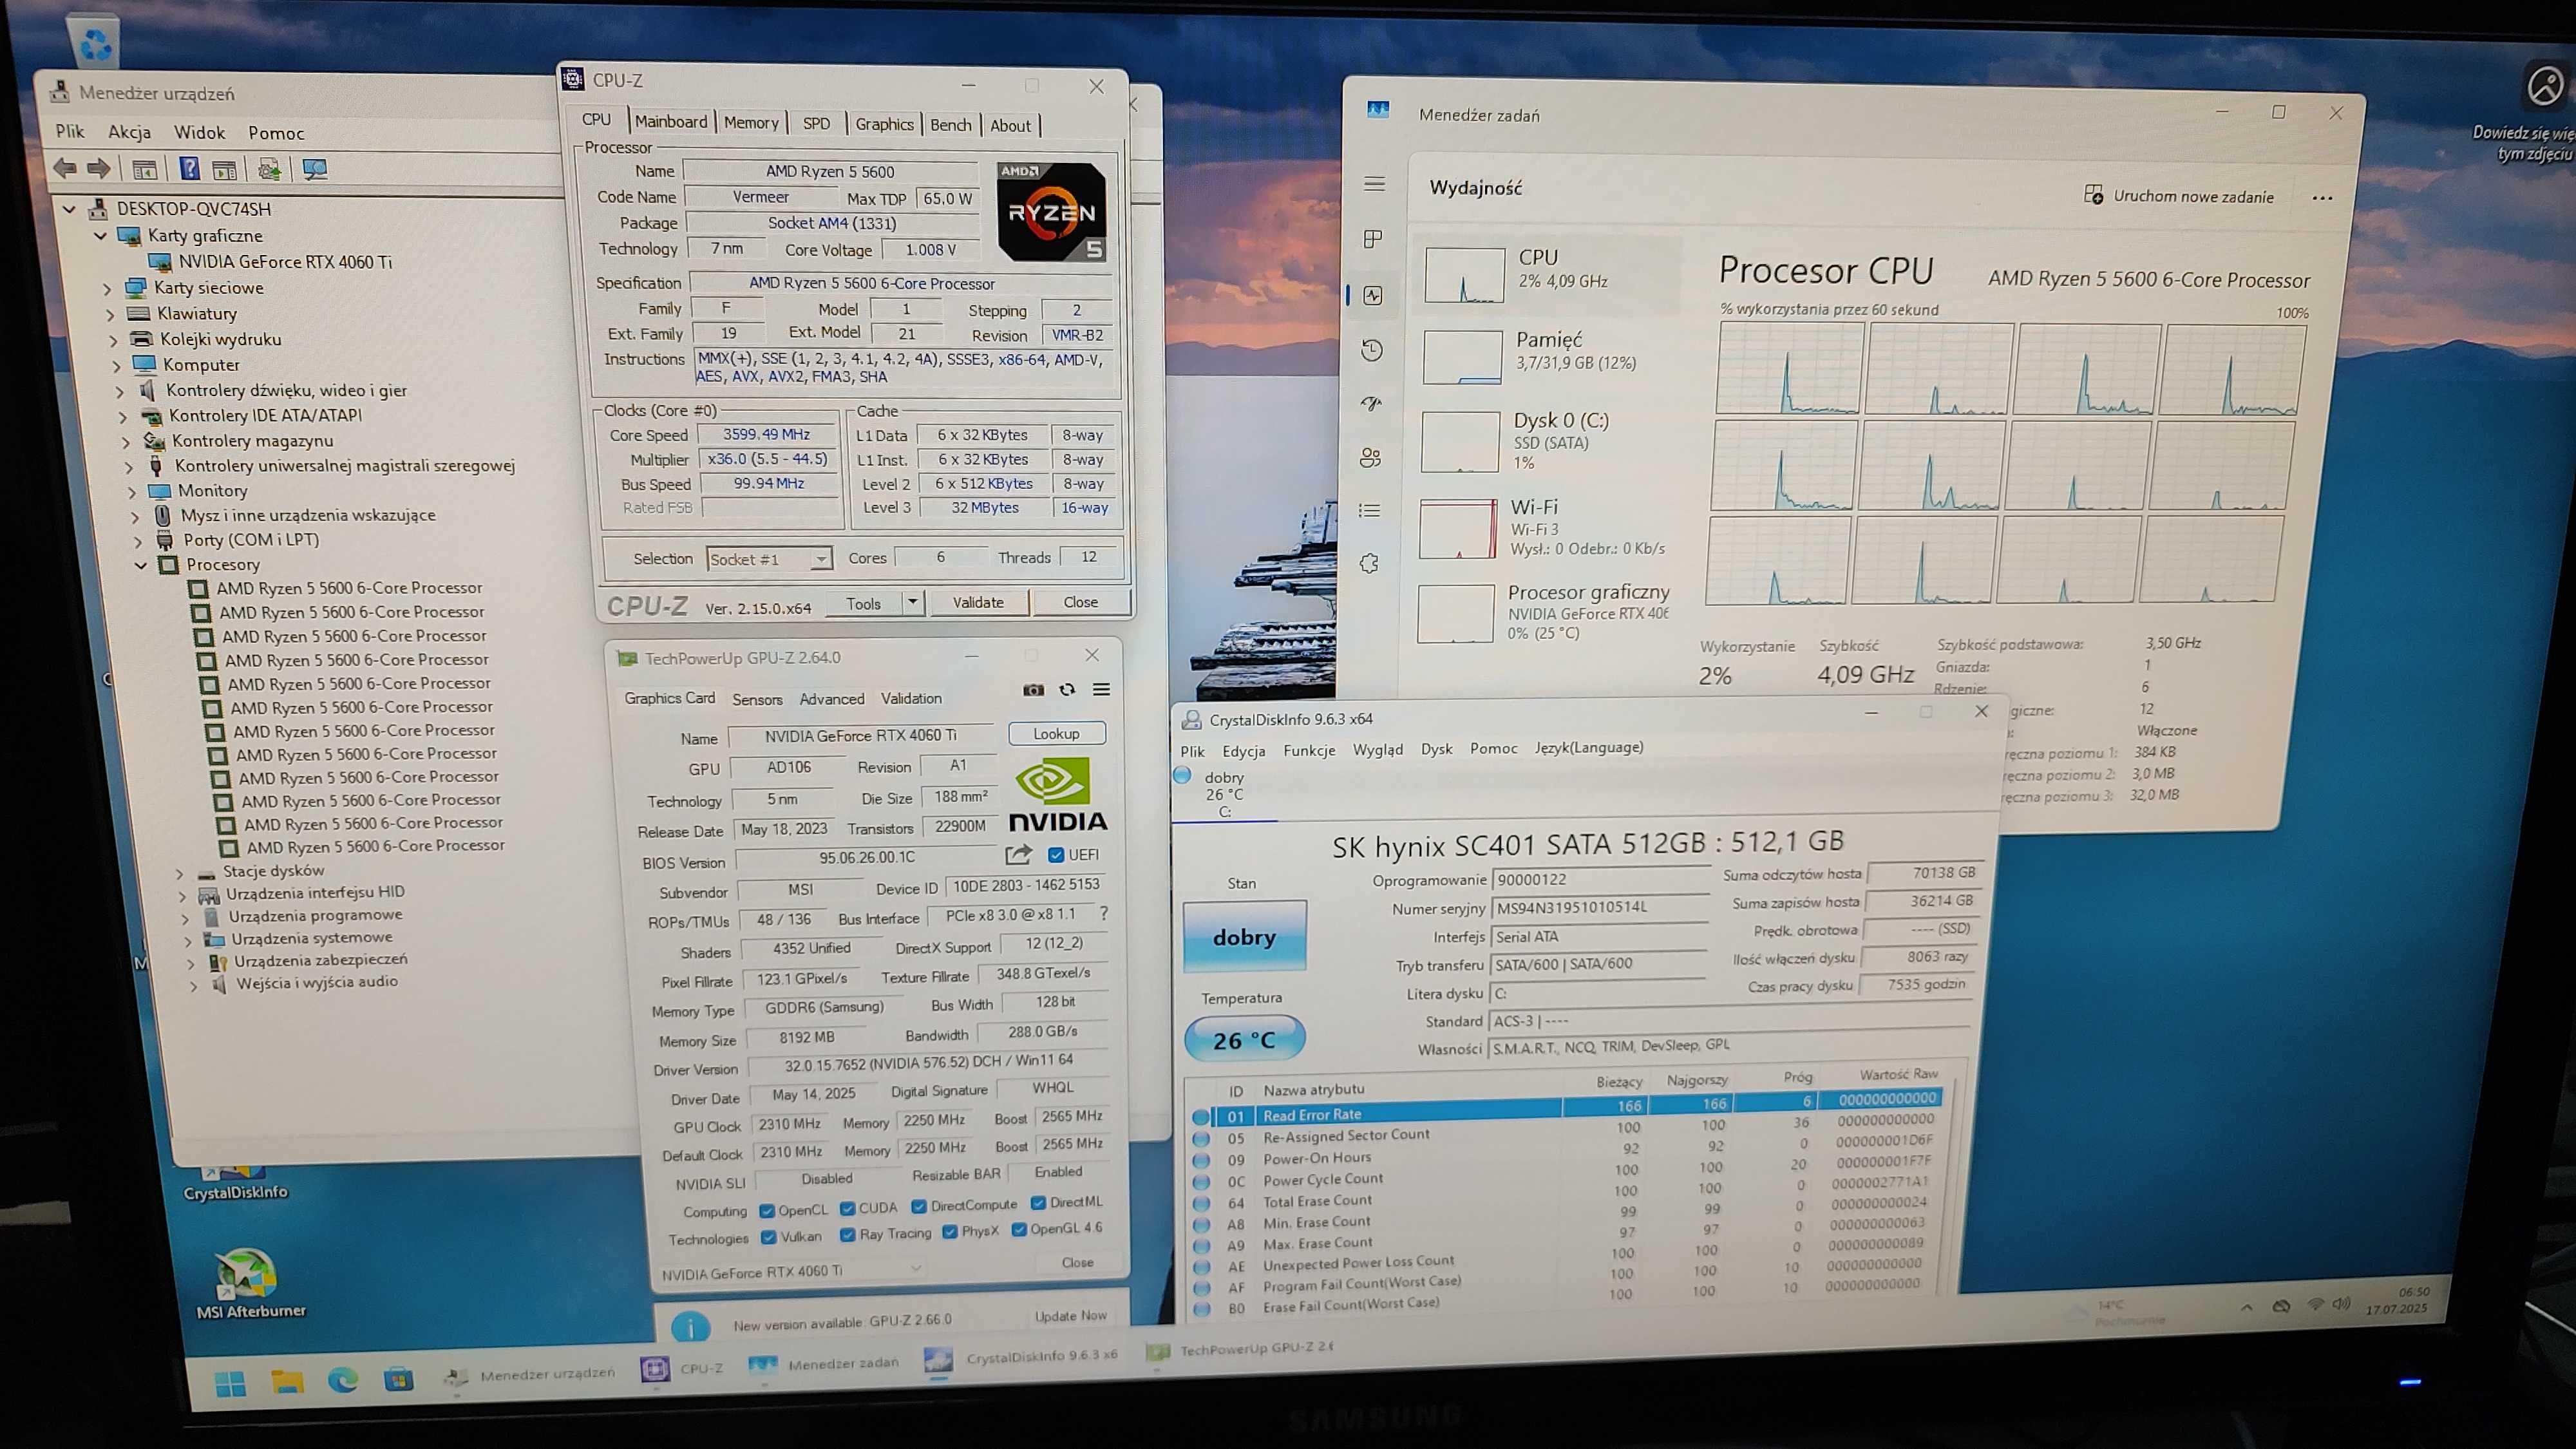Expand the Monitory tree node
The width and height of the screenshot is (2576, 1449).
coord(132,492)
